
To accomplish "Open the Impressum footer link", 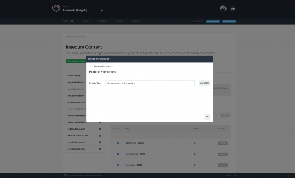I will 88,175.
